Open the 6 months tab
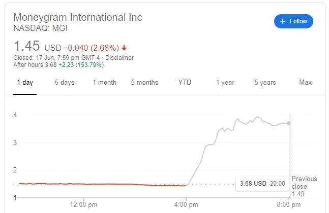The width and height of the screenshot is (329, 213). pos(144,82)
